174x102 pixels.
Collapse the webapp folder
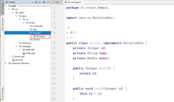16,46
